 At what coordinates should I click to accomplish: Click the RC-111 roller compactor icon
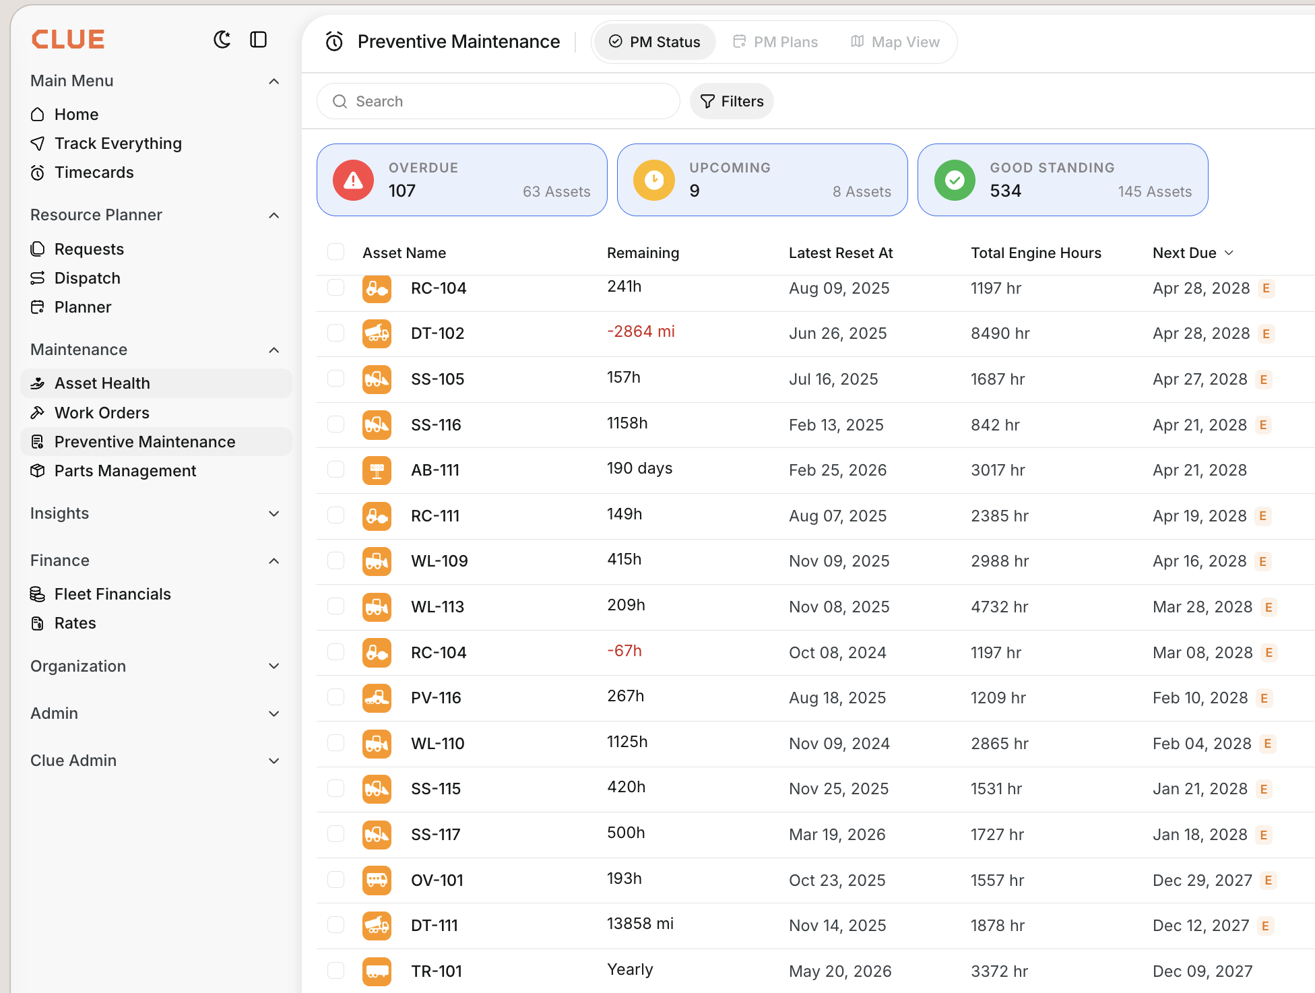tap(377, 516)
